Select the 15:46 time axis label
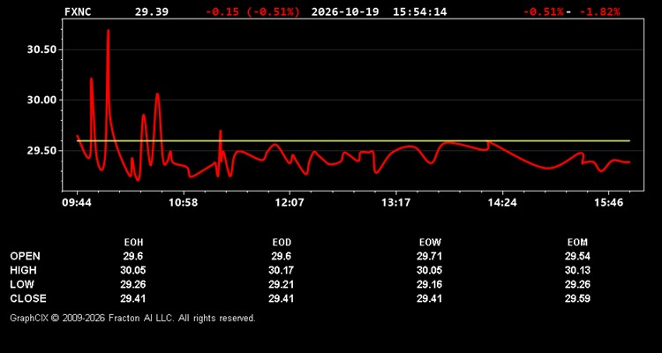Viewport: 662px width, 353px height. pyautogui.click(x=608, y=203)
